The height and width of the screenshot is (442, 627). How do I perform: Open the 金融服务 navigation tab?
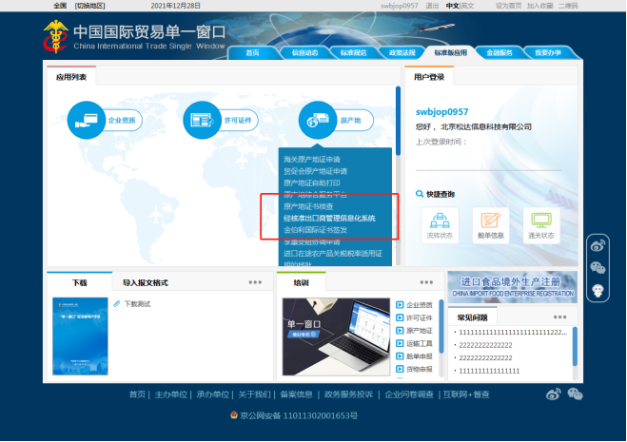(x=500, y=52)
